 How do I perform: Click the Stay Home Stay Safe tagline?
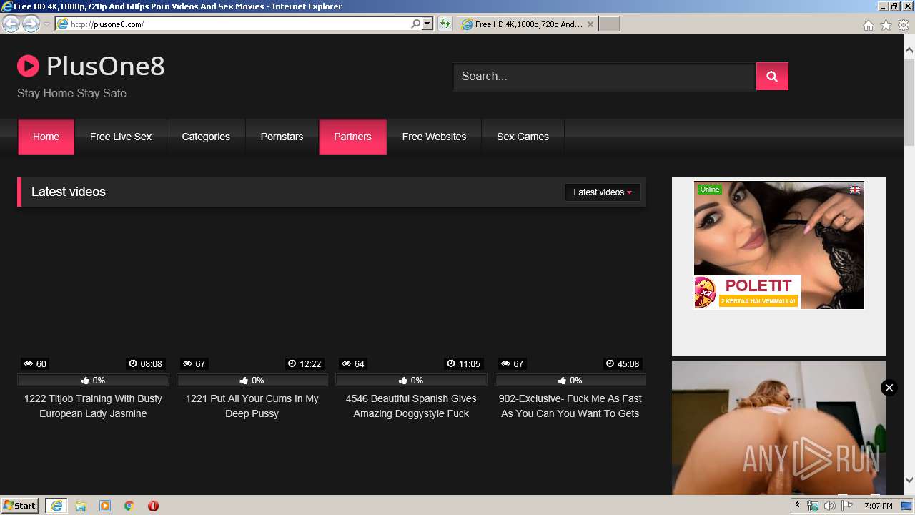(x=71, y=93)
